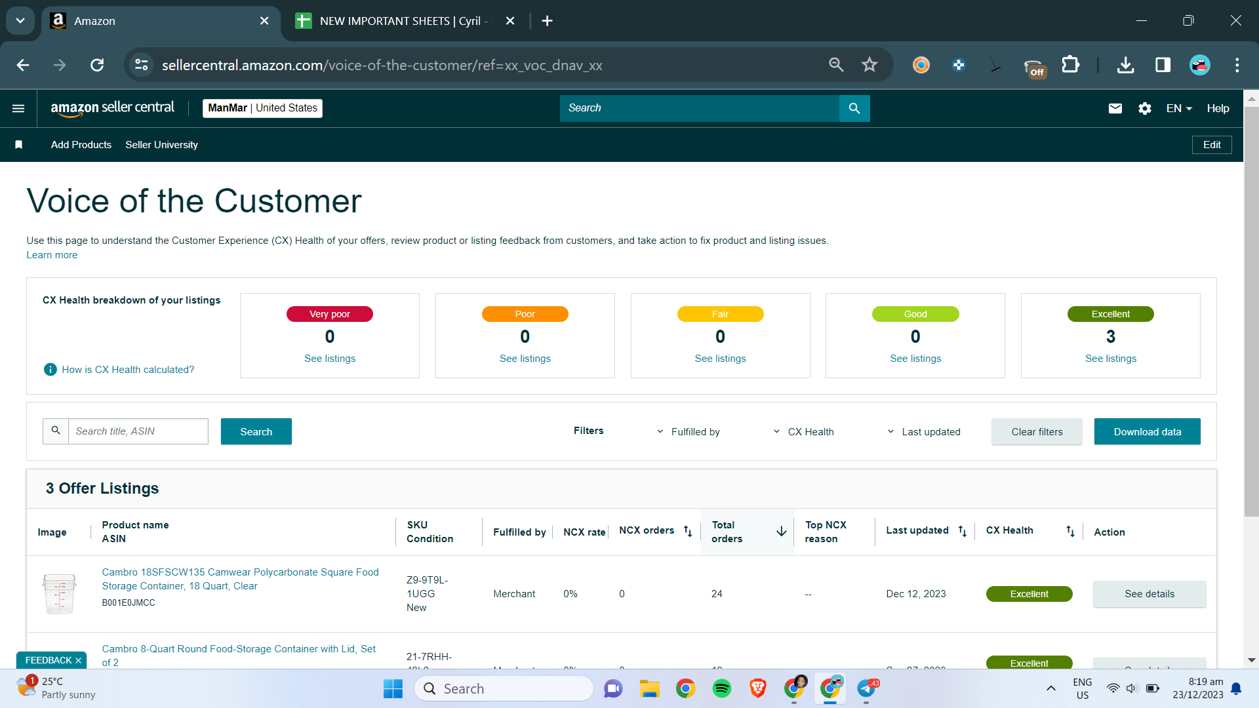
Task: Click the Windows taskbar Search box
Action: (x=504, y=688)
